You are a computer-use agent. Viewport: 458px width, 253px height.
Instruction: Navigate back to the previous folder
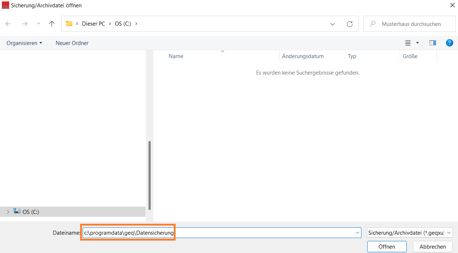click(x=8, y=23)
